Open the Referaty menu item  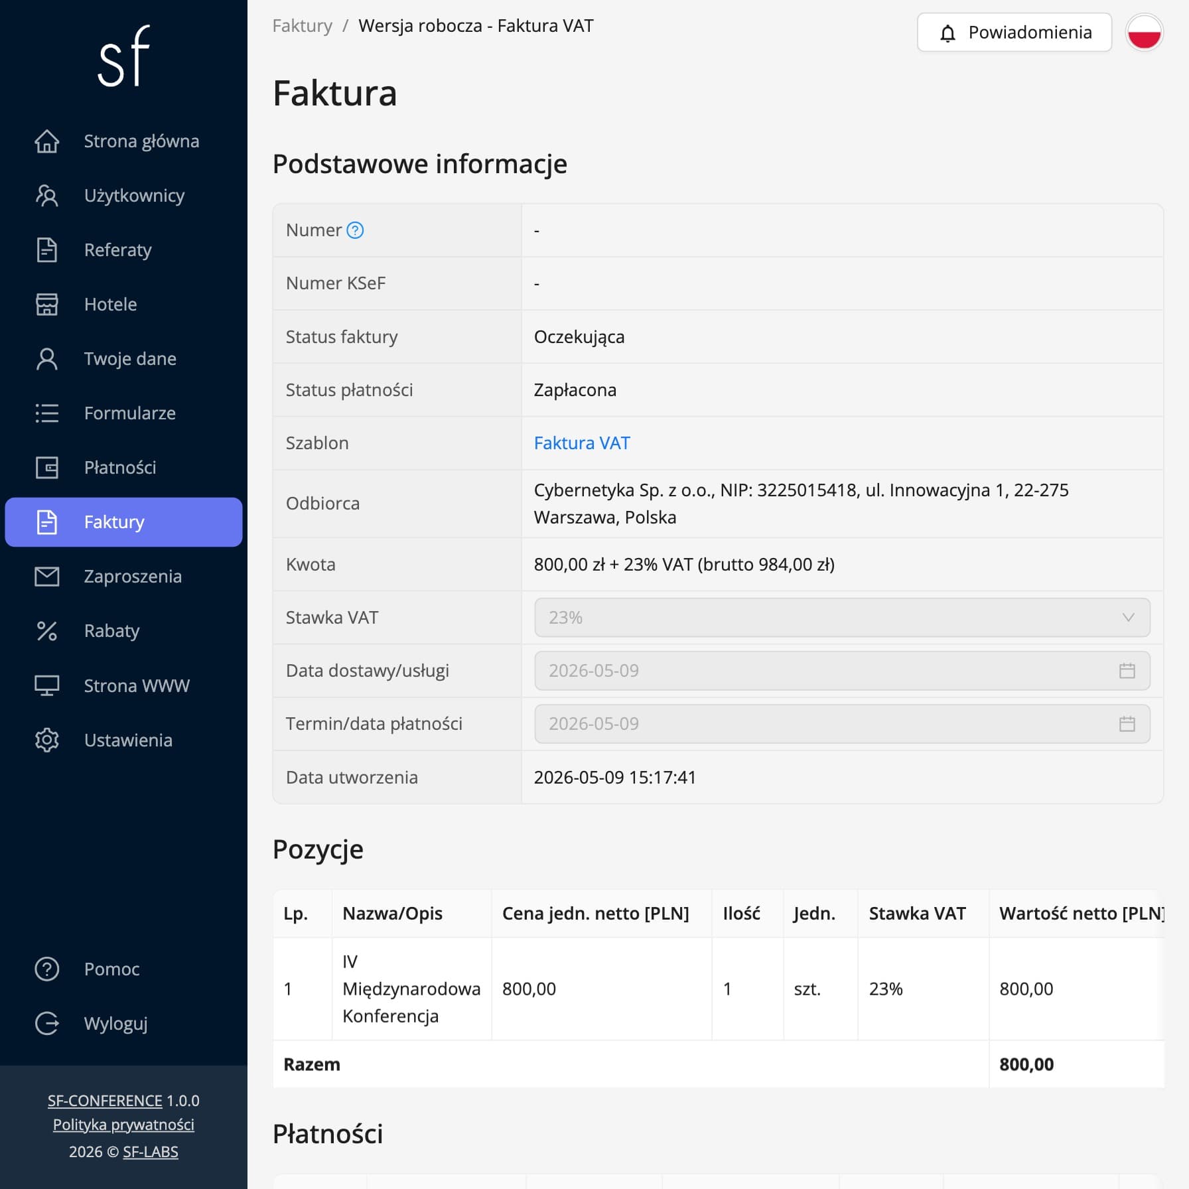123,250
